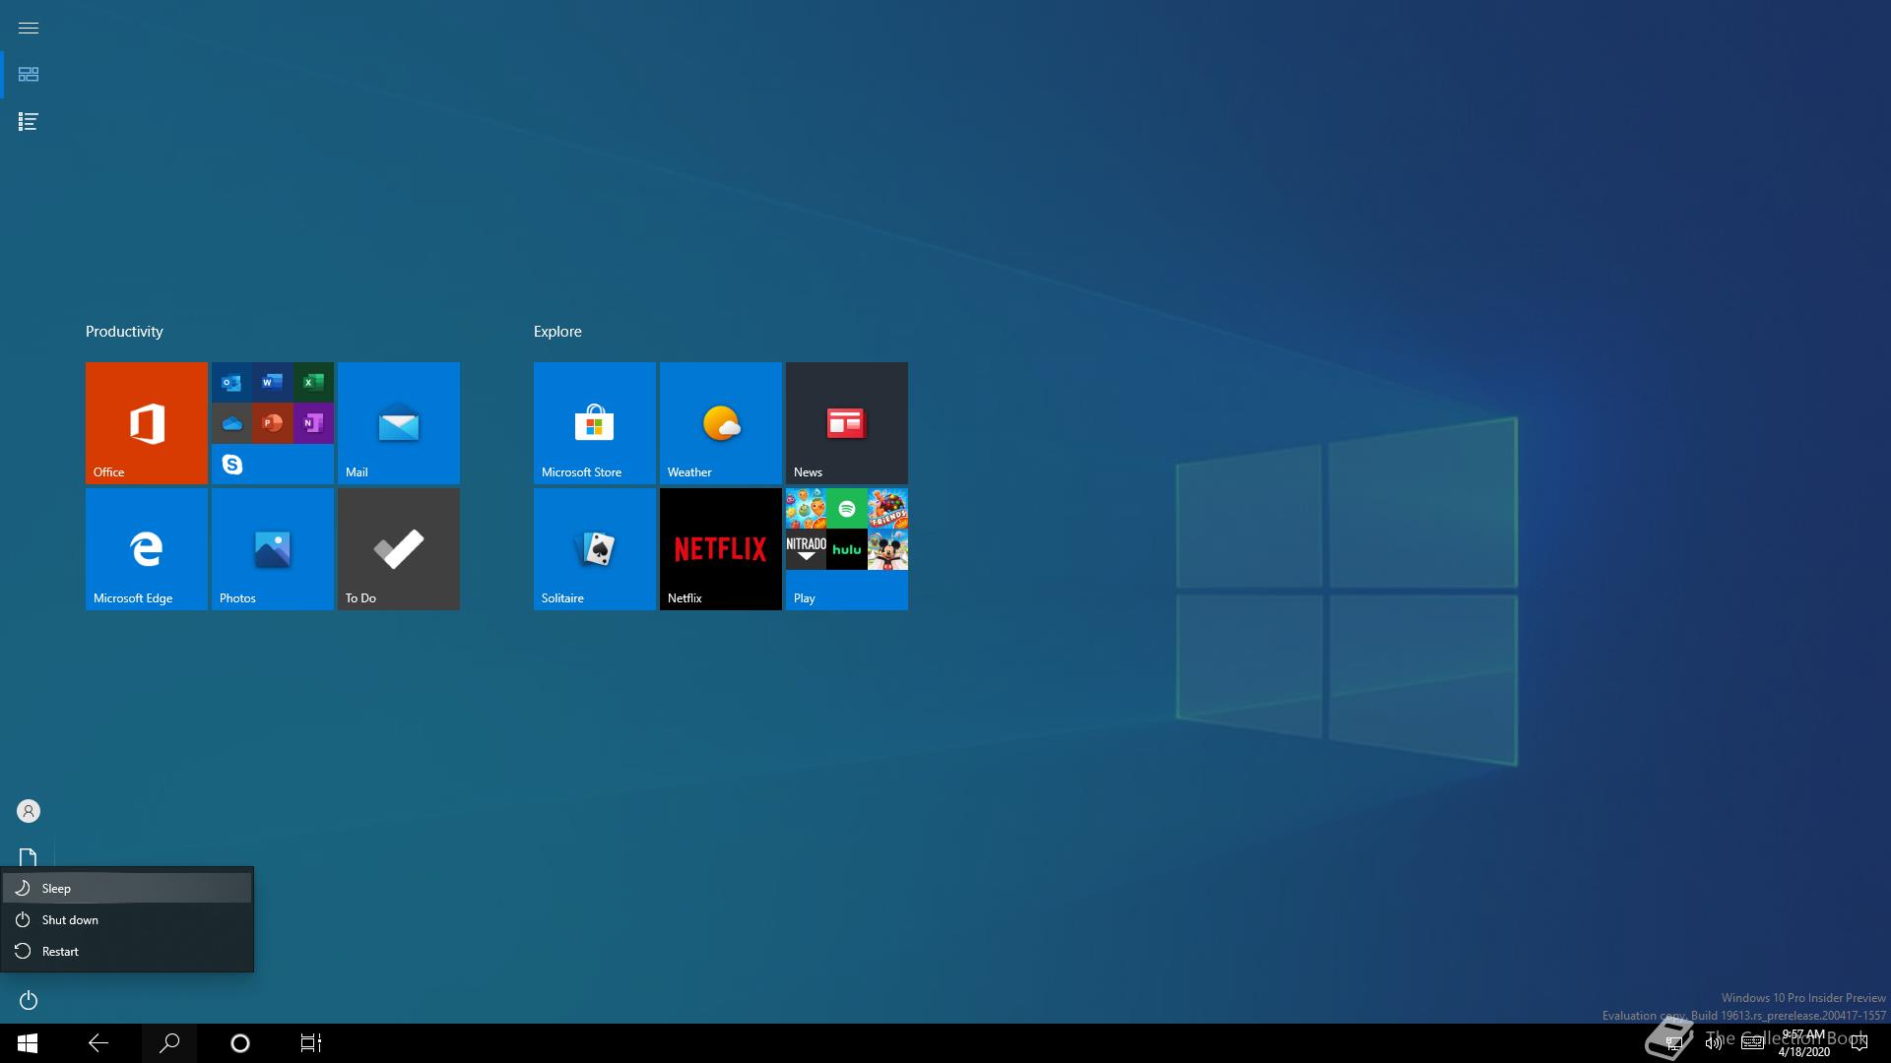Switch to Pinned tiles view
Image resolution: width=1891 pixels, height=1063 pixels.
pos(29,75)
